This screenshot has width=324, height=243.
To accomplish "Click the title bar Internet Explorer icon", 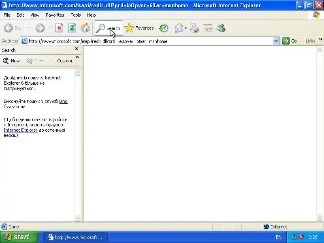I will [4, 5].
